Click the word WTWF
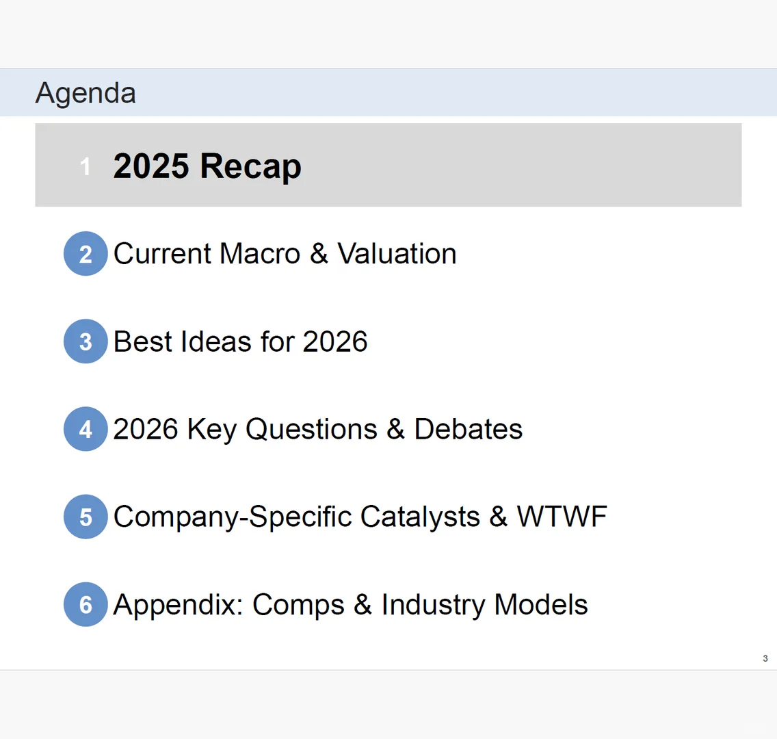 562,517
